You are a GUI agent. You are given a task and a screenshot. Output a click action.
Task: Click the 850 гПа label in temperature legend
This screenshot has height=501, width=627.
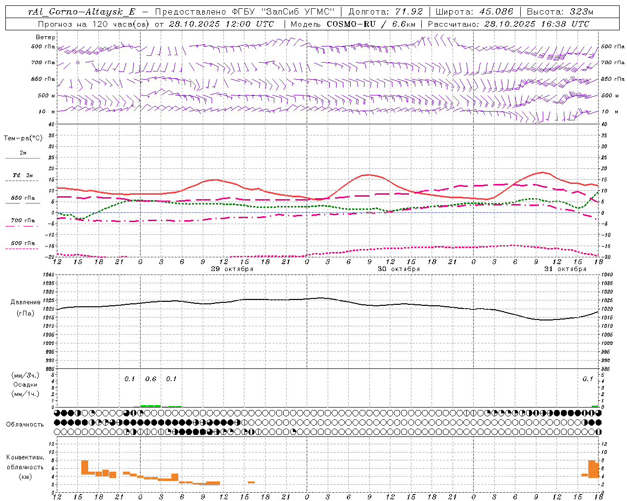(x=23, y=198)
